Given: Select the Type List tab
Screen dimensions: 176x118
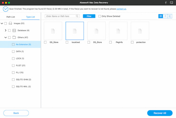Looking at the screenshot, I should [x=31, y=17].
